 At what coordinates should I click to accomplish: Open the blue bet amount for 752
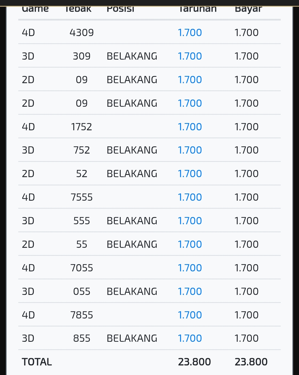(190, 150)
